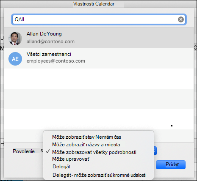Choose Môže zobraziť stav Nemám čas
Screen dimensions: 197x181
point(86,137)
